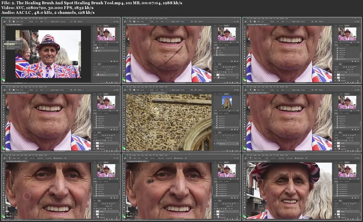Screen dimensions: 363x222
Task: Toggle Sample All Layers checkbox in the eye-blemish frame
Action: pos(174,158)
